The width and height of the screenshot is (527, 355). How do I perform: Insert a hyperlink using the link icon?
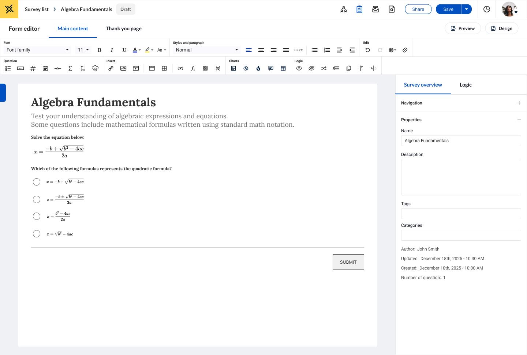pyautogui.click(x=111, y=68)
